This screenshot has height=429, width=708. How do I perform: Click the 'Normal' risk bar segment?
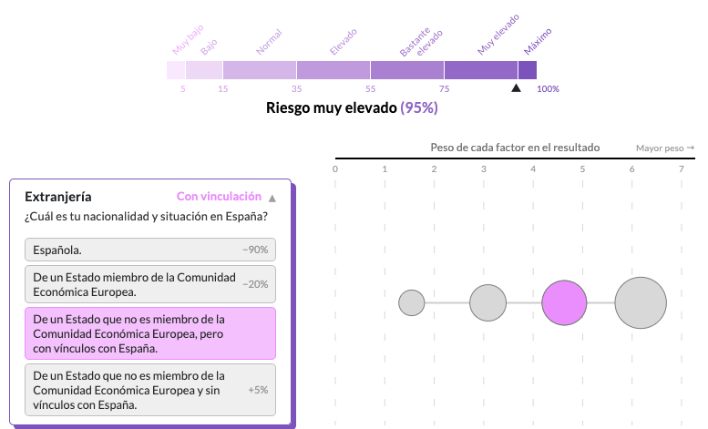tap(259, 70)
